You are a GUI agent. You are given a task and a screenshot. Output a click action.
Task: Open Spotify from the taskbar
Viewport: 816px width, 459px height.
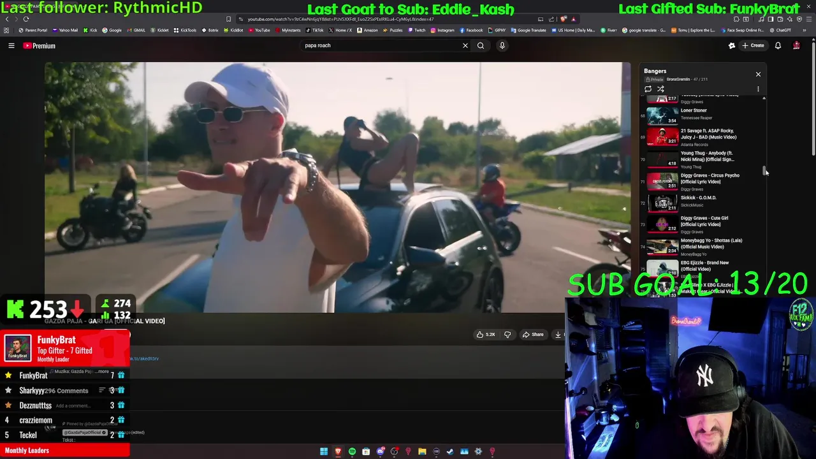tap(352, 451)
